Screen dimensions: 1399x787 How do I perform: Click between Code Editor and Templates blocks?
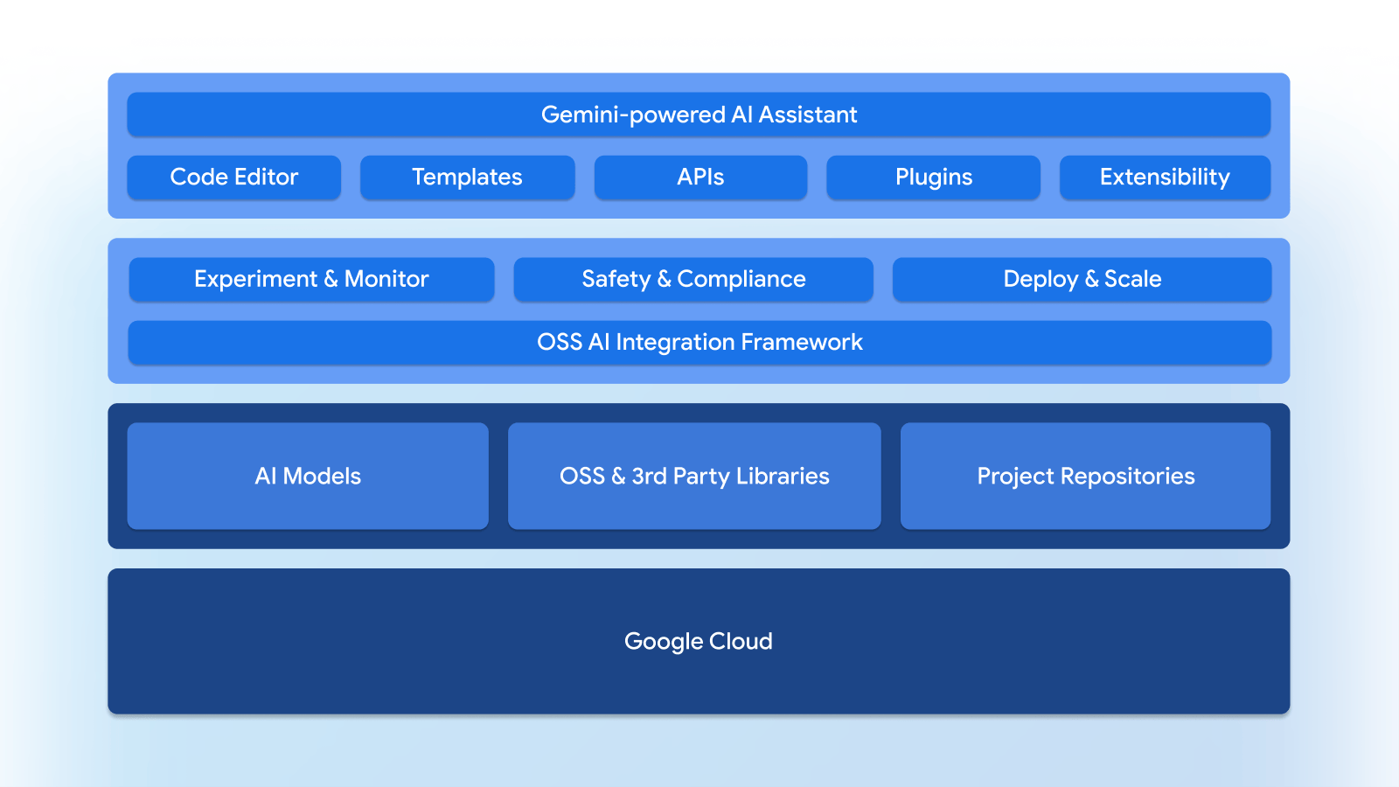(x=350, y=178)
